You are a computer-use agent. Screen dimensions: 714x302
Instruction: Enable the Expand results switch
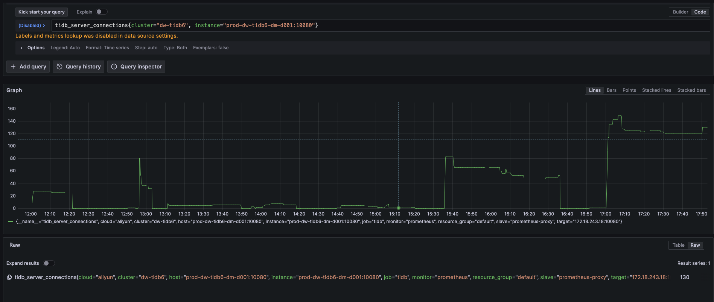49,263
